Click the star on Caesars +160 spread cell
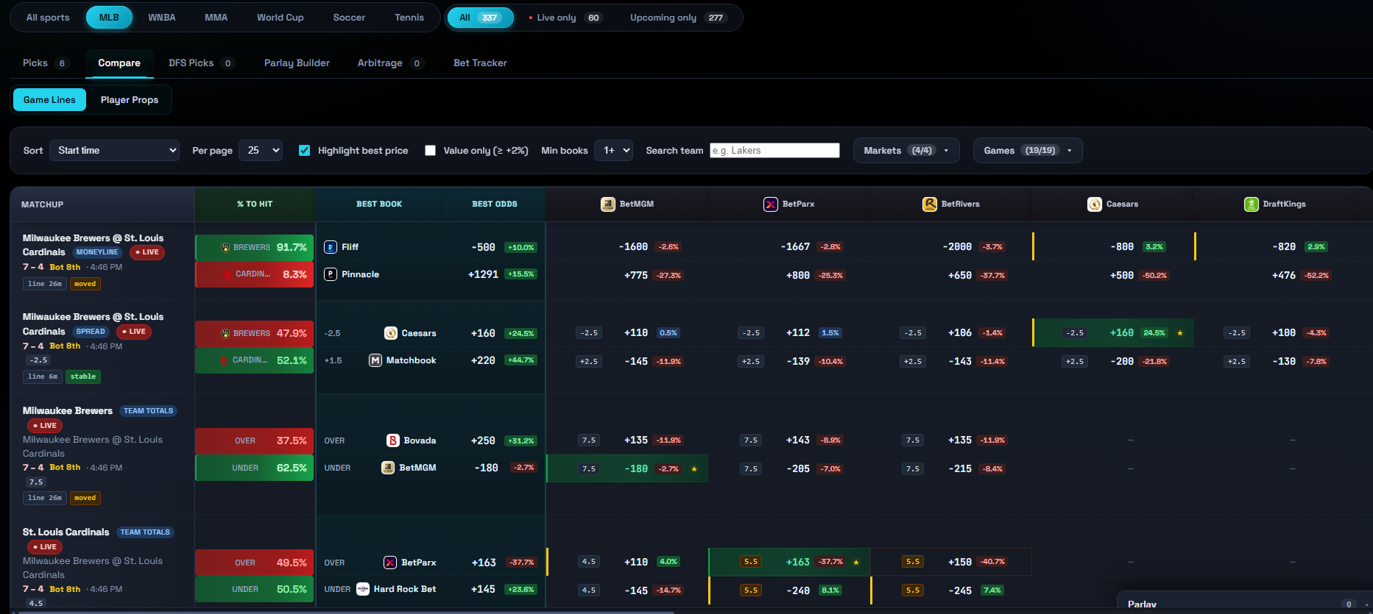 [x=1180, y=333]
